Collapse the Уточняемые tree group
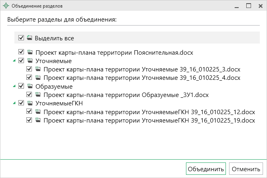Image resolution: width=267 pixels, height=178 pixels. (14, 61)
